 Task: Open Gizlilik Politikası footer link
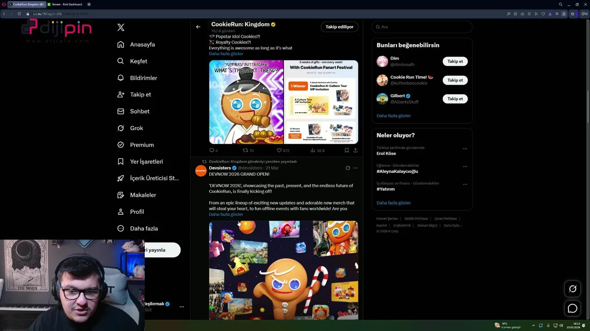pyautogui.click(x=416, y=219)
